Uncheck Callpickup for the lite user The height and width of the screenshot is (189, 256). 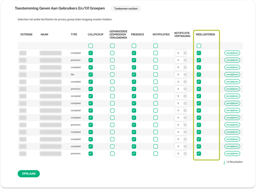click(91, 75)
